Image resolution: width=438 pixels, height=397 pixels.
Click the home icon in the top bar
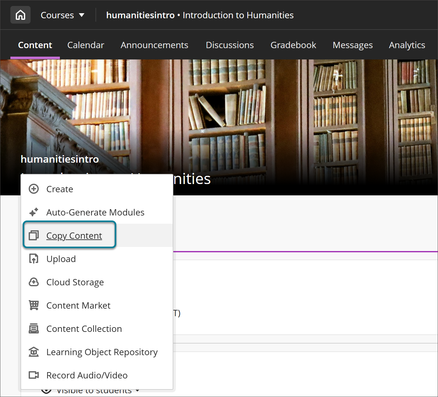point(20,14)
